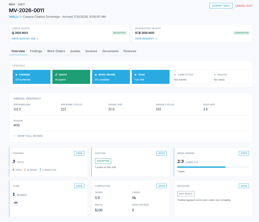Click the Not Ready invoicing status
259x222 pixels.
tap(186, 194)
